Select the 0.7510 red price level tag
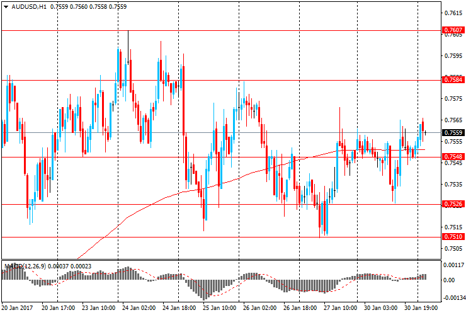This screenshot has width=466, height=315. pos(453,237)
